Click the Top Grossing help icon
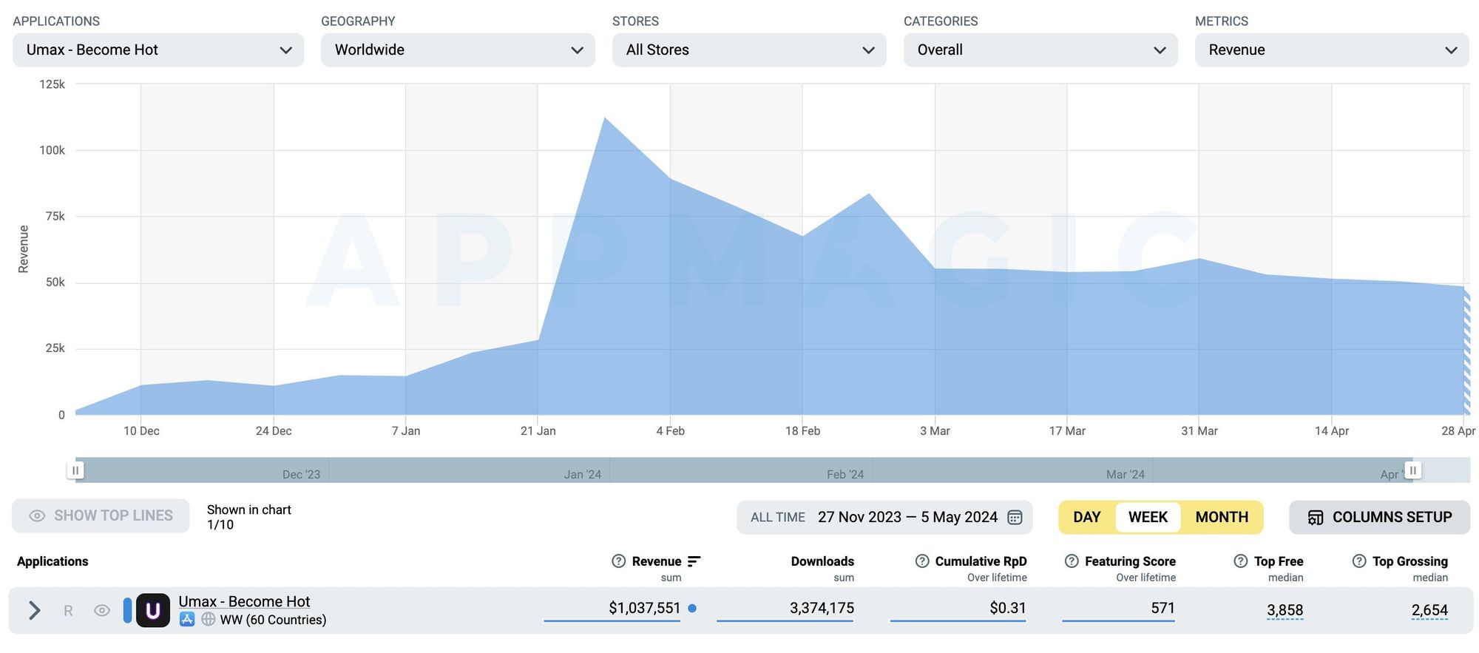 click(x=1359, y=561)
